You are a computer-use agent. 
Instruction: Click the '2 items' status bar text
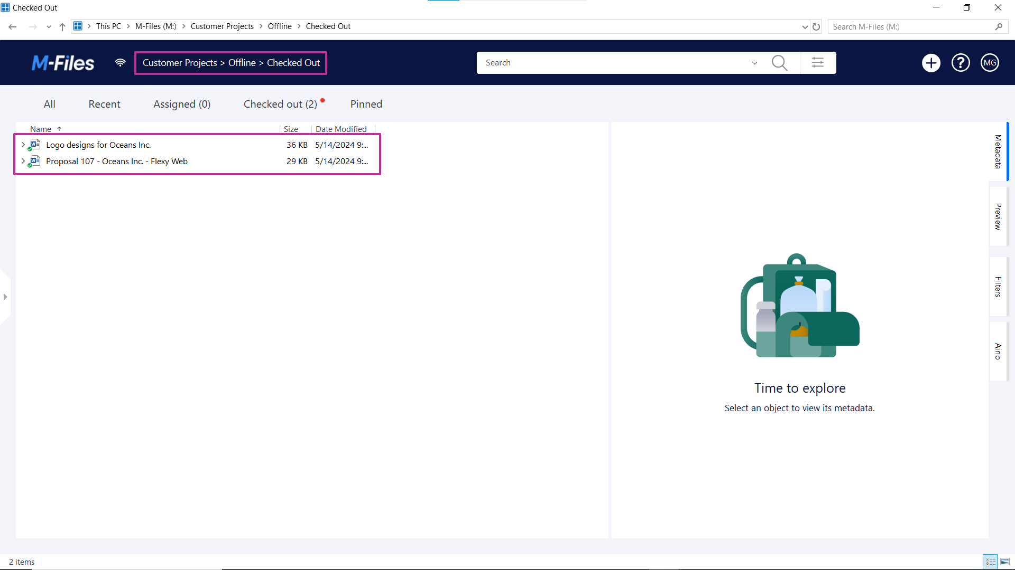[x=22, y=562]
